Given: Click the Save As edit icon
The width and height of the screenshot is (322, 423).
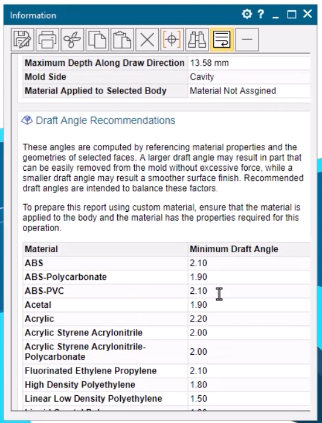Looking at the screenshot, I should (x=22, y=40).
